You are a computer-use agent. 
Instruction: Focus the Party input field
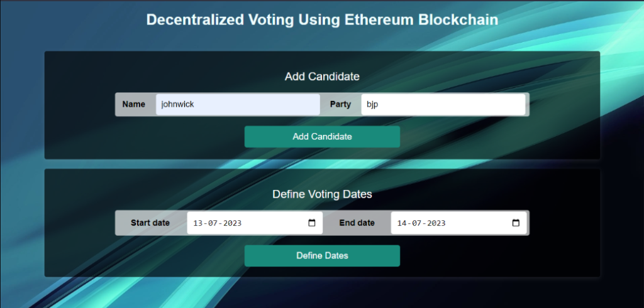[443, 104]
